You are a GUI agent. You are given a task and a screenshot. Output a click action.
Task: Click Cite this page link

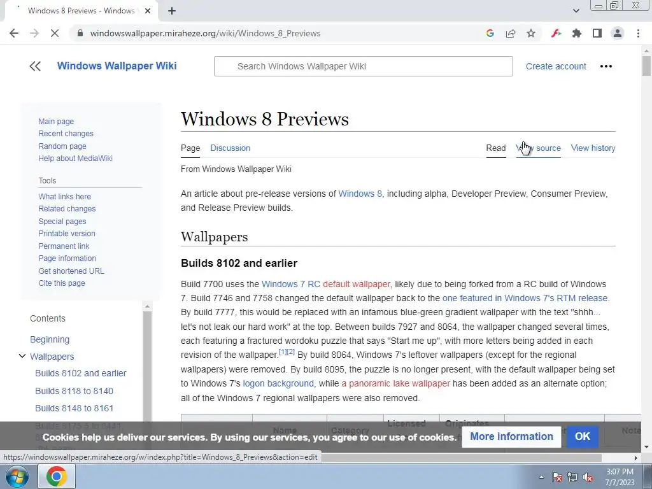(62, 283)
